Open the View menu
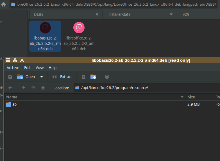Image resolution: width=220 pixels, height=161 pixels. point(40,68)
